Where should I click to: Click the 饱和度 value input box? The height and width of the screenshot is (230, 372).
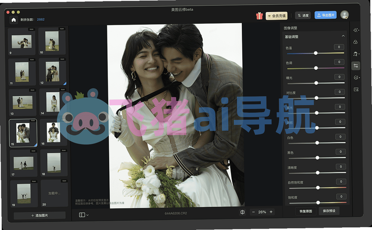341,197
